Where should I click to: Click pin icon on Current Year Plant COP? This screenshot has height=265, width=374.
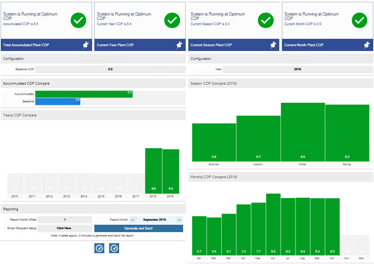click(179, 45)
